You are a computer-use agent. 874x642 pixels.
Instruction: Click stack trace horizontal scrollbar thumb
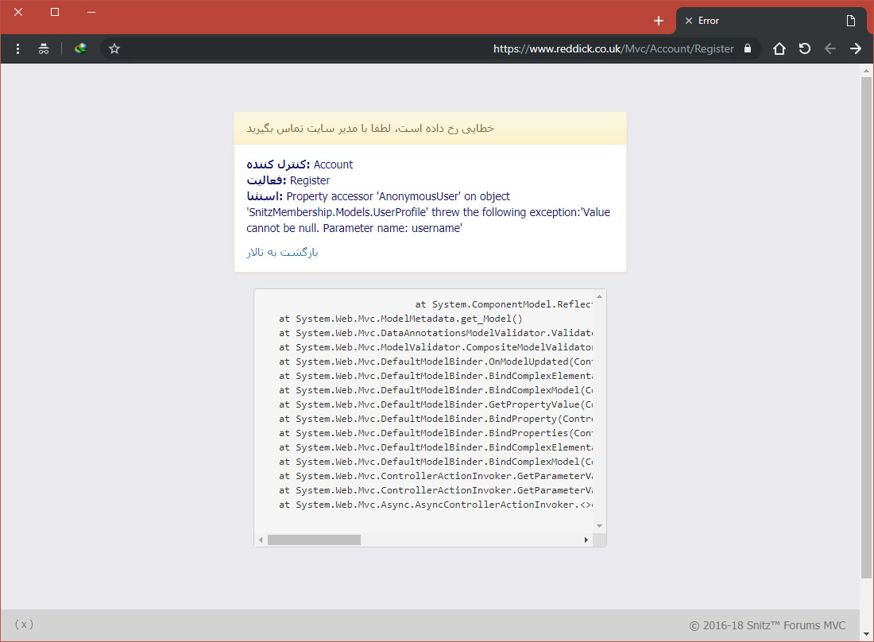(x=314, y=540)
